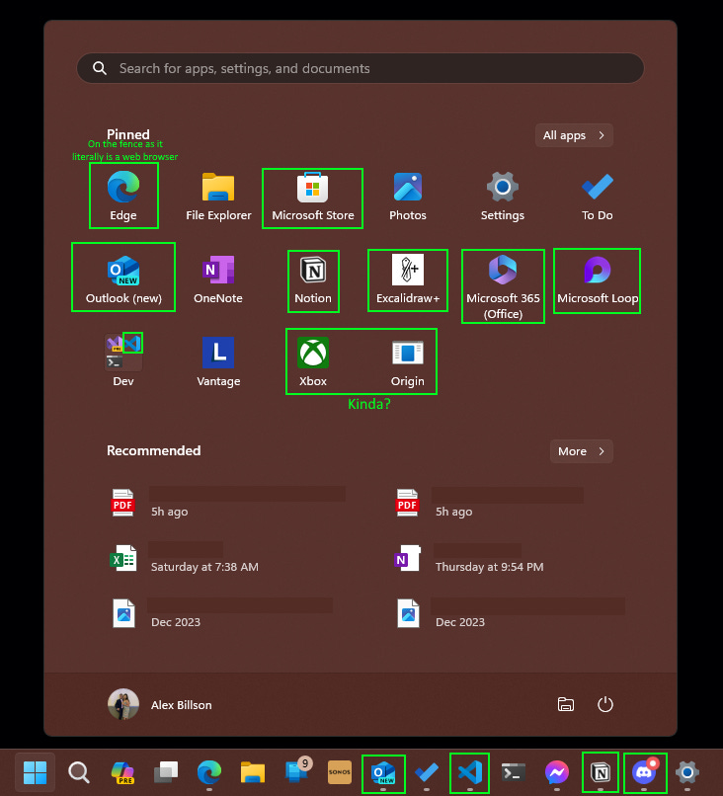This screenshot has height=796, width=723.
Task: Open the Photos app
Action: click(408, 196)
